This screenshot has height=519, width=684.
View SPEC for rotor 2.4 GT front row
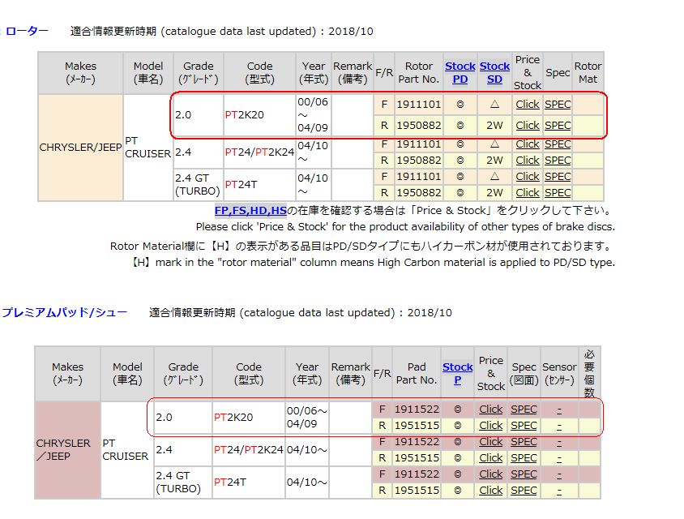tap(558, 176)
